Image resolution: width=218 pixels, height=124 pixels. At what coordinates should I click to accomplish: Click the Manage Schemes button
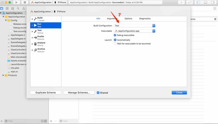(79, 92)
